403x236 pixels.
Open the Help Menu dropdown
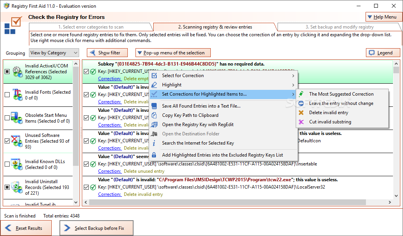coord(384,17)
